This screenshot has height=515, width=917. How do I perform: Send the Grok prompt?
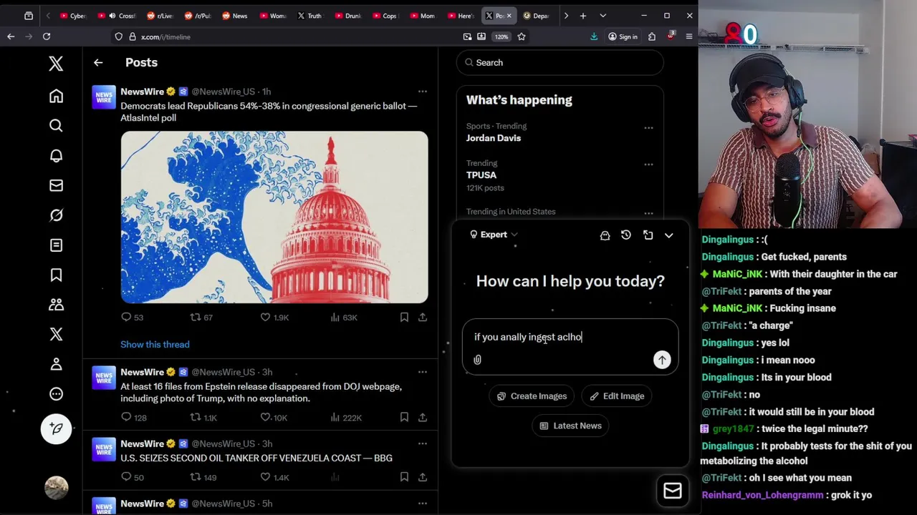[662, 360]
